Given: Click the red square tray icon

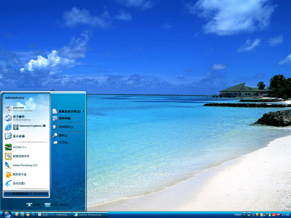Looking at the screenshot, I should coord(274,215).
